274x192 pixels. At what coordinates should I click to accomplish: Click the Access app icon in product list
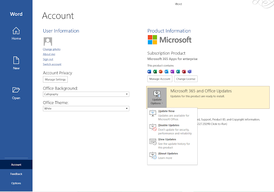(x=184, y=72)
